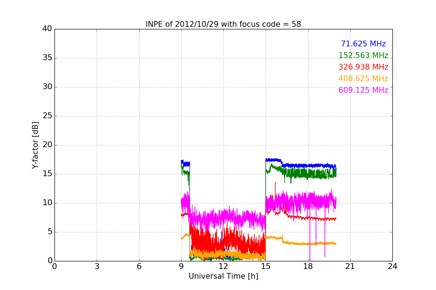Click the y-axis tick label 10
This screenshot has height=290, width=436.
pos(47,203)
